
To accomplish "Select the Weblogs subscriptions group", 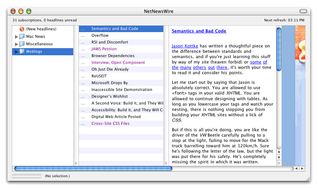I will (43, 51).
